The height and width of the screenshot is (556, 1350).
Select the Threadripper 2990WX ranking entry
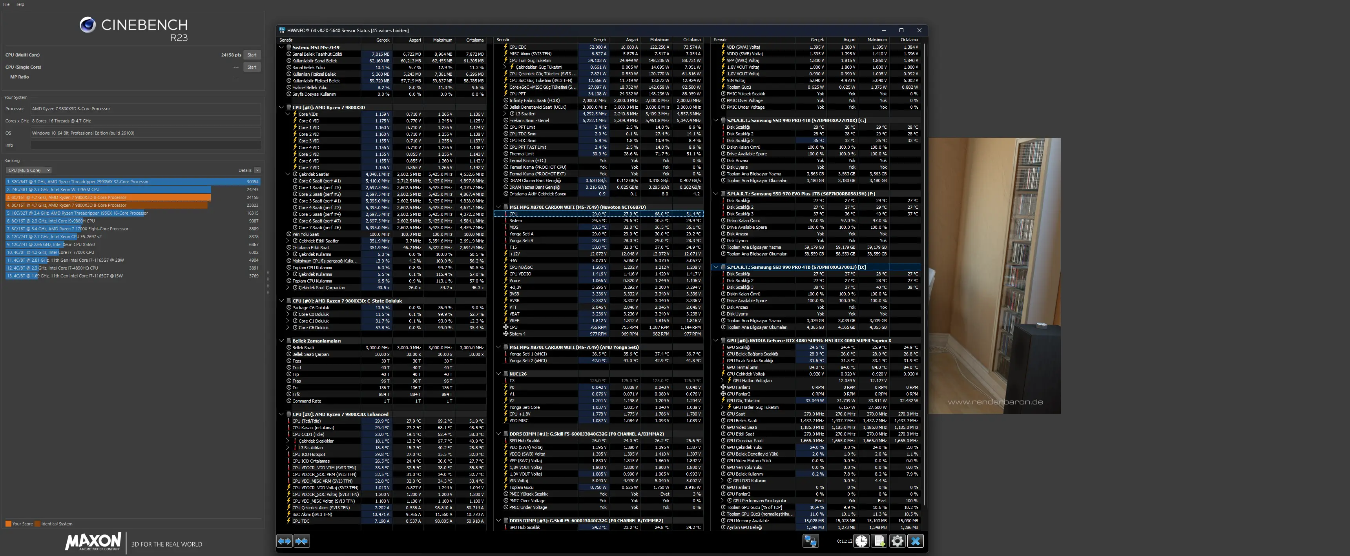pyautogui.click(x=133, y=182)
